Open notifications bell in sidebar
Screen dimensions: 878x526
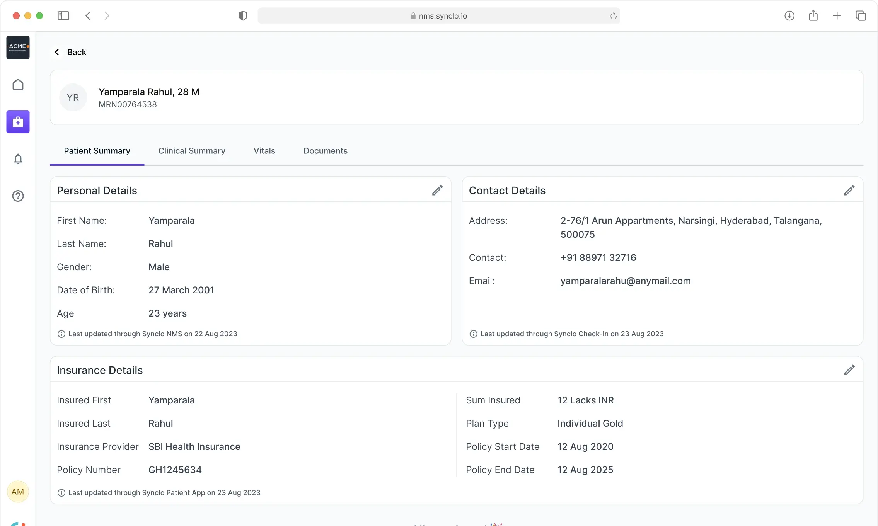pos(18,159)
